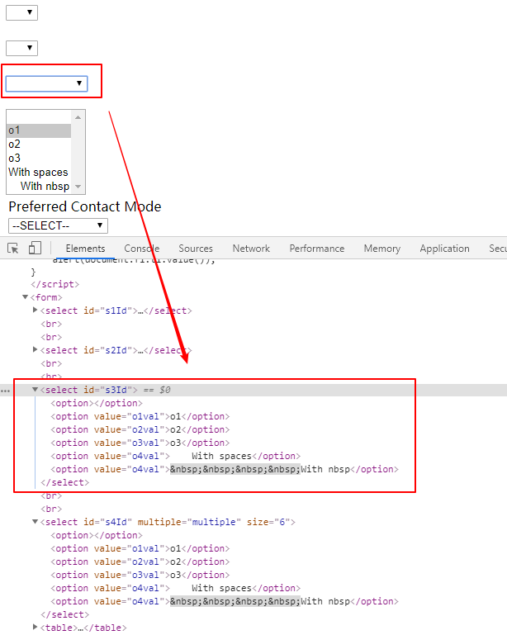Open the --SELECT-- contact mode dropdown

pos(58,225)
